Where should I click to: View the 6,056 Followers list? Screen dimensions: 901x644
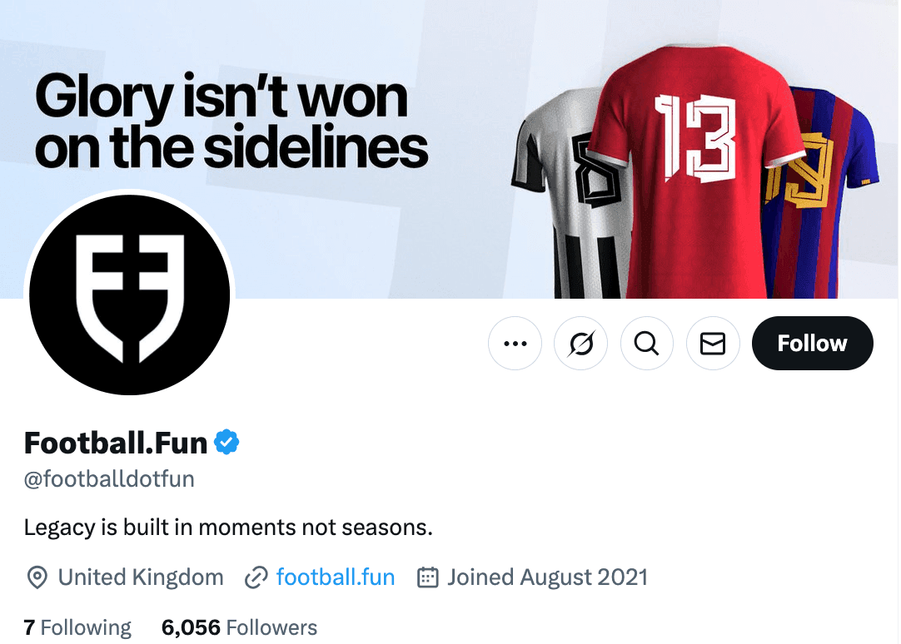[239, 627]
